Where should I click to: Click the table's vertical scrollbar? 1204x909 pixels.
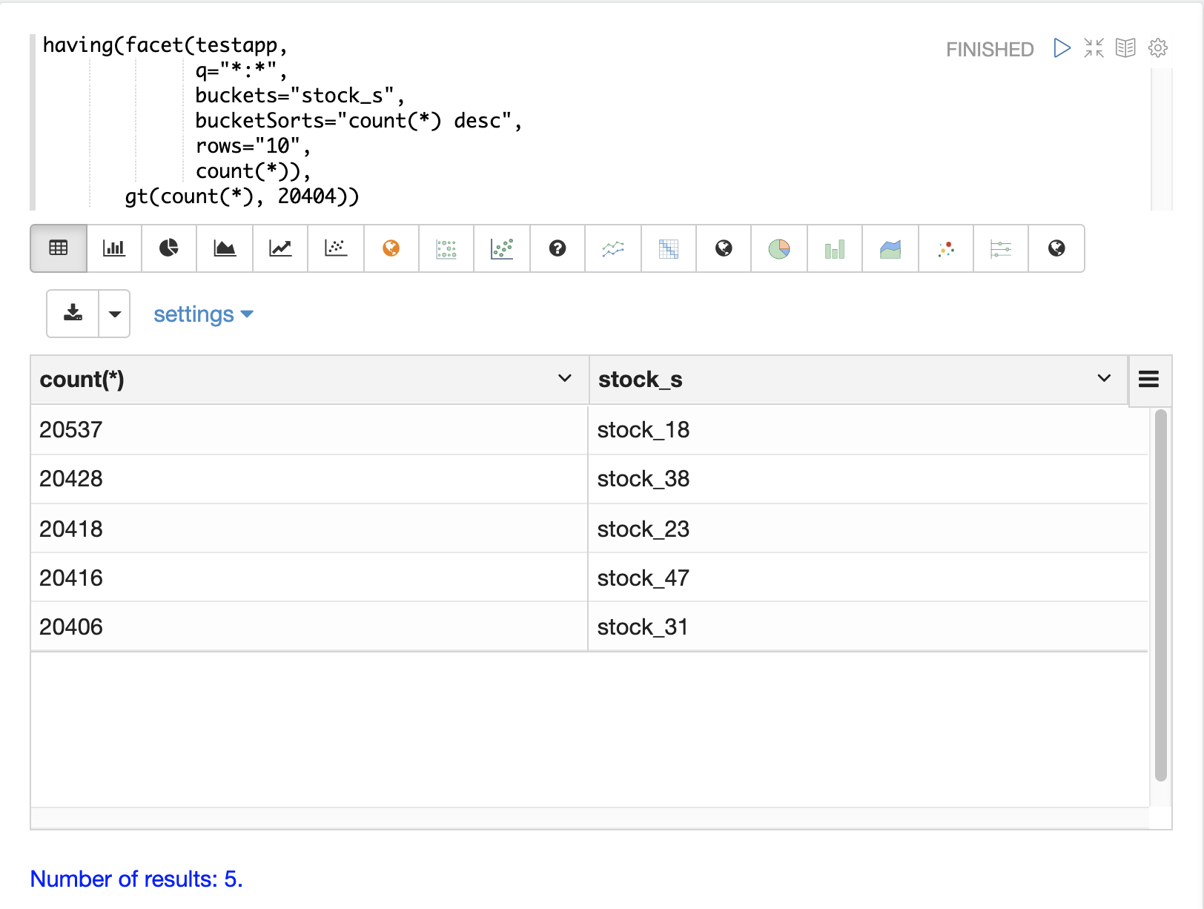pos(1160,593)
